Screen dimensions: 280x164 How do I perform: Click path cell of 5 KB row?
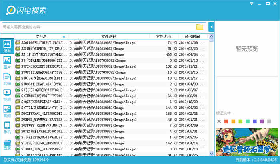click(98, 60)
